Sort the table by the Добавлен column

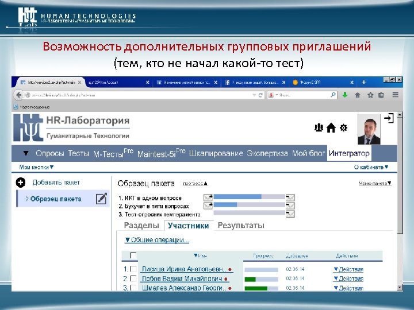(x=297, y=255)
